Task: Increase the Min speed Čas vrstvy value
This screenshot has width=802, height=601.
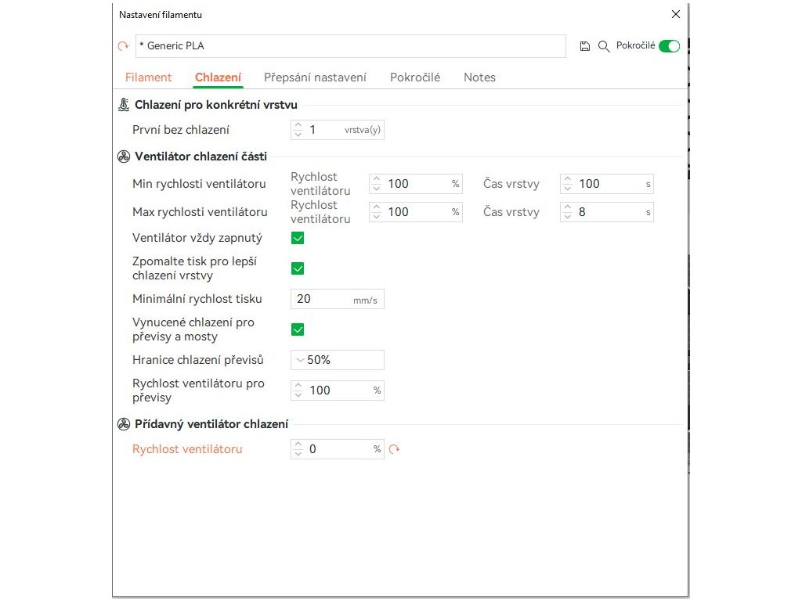Action: (x=567, y=180)
